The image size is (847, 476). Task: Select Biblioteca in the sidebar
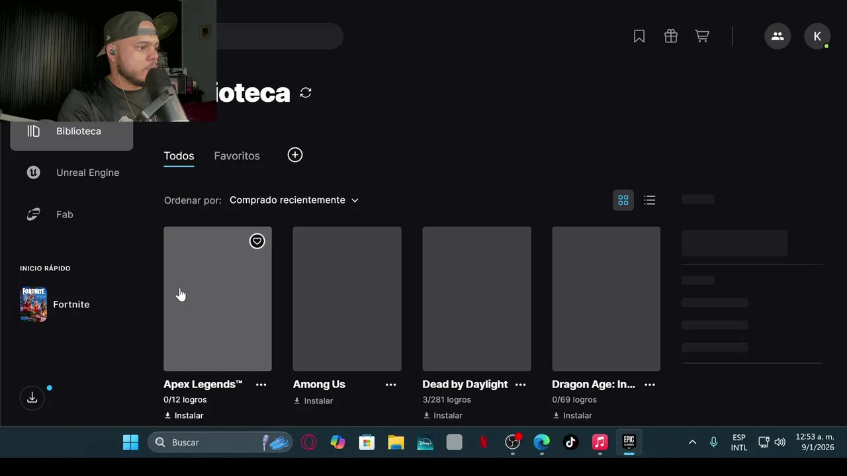click(x=71, y=131)
